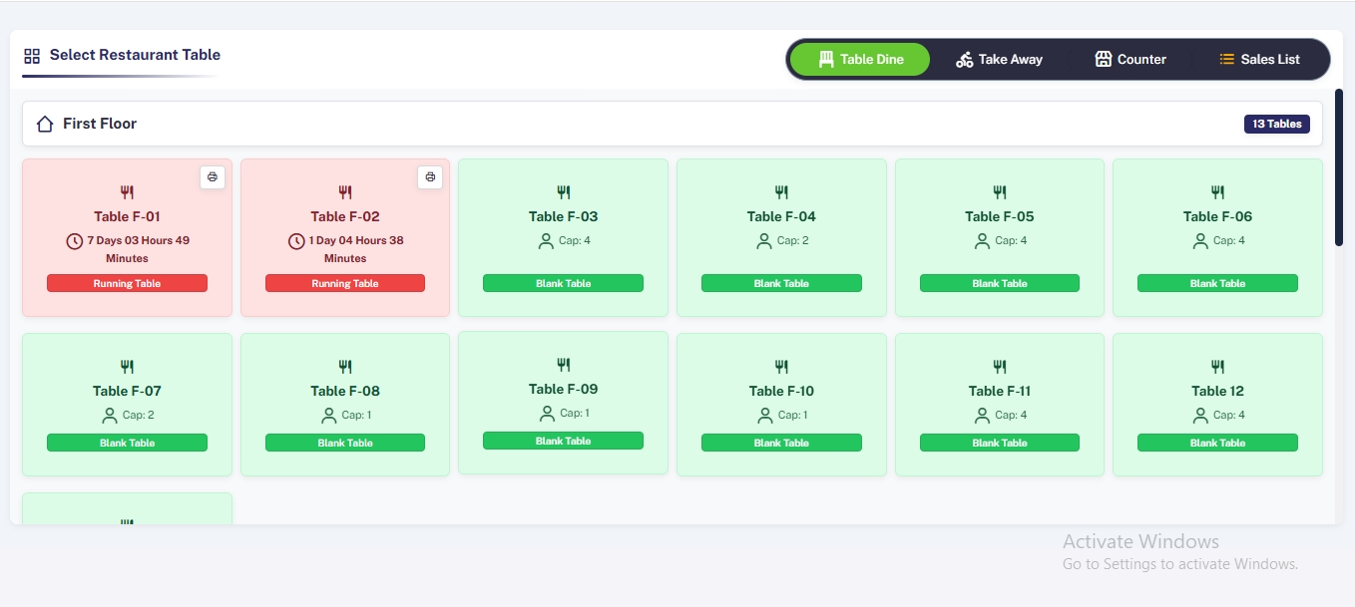
Task: Click fork-knife icon on Table F-05
Action: coord(1000,192)
